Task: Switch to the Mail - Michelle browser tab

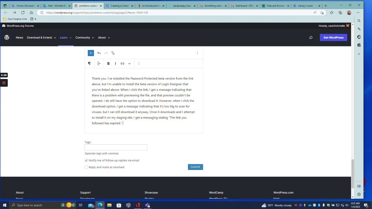Action: 57,6
